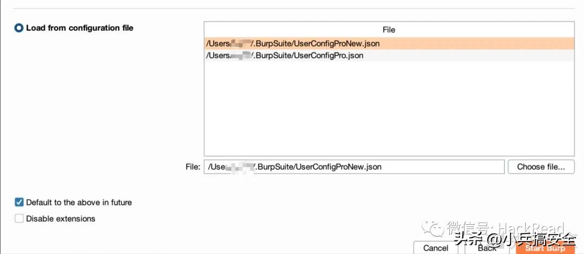Select the UserConfigProNew.json row in the file list
The image size is (584, 254).
(x=389, y=44)
